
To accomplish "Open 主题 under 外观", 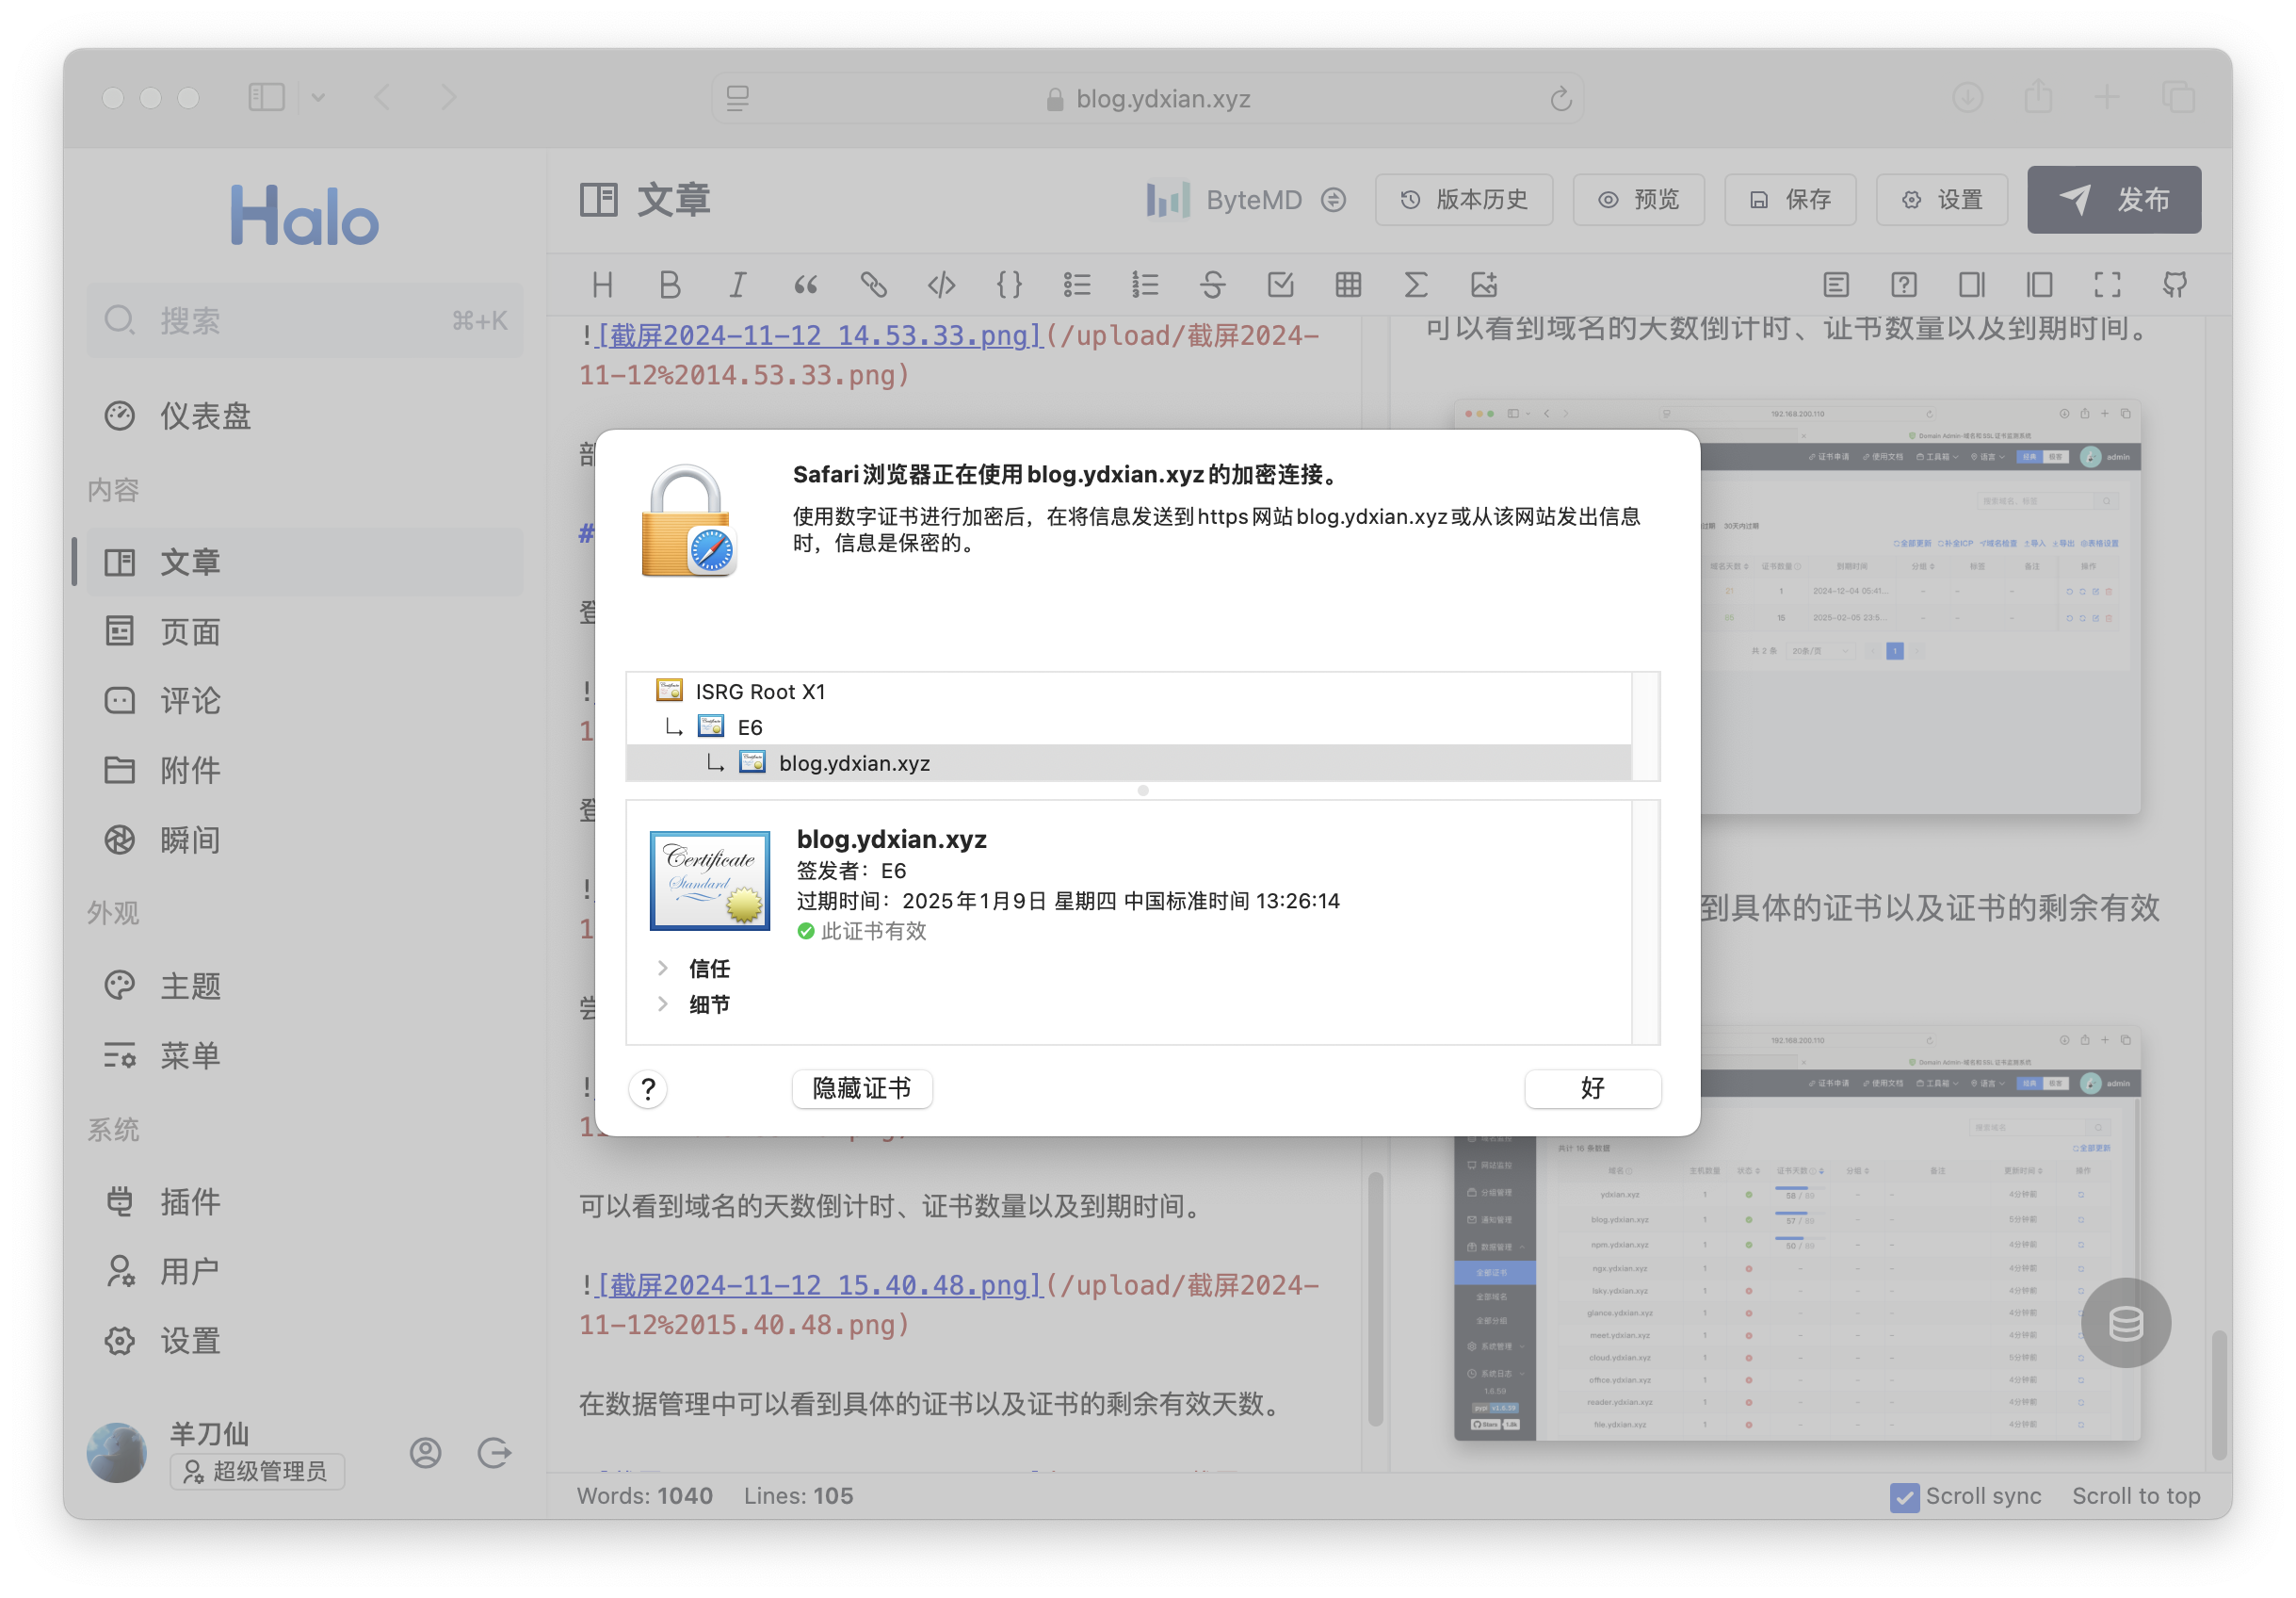I will click(x=304, y=986).
